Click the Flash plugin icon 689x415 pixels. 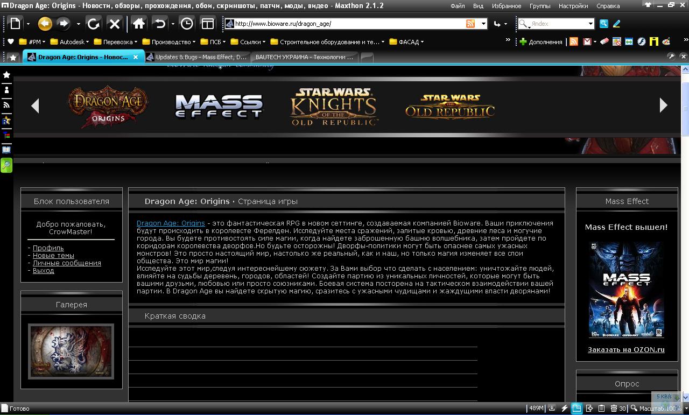[x=641, y=41]
